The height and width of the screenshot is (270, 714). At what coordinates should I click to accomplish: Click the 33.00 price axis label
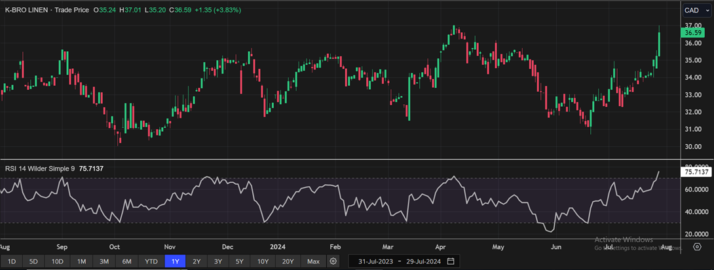point(692,95)
